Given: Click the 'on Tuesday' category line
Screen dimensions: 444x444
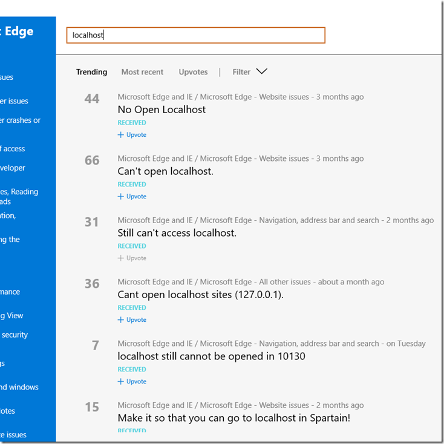Looking at the screenshot, I should [x=272, y=344].
